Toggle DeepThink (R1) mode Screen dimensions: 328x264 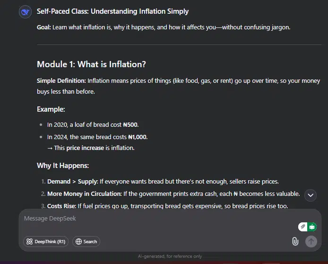[x=46, y=242]
